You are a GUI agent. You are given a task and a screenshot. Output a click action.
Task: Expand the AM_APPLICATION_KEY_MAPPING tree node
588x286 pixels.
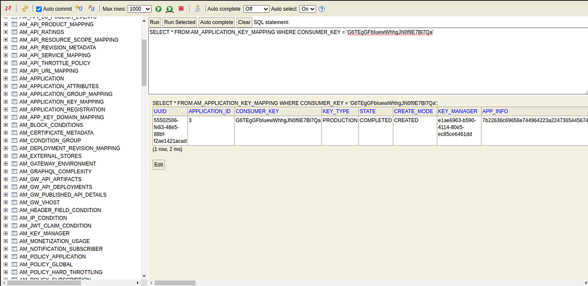point(6,102)
